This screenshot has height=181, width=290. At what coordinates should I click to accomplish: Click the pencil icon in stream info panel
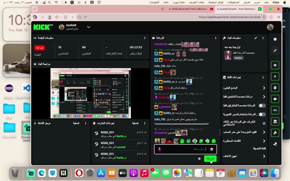[x=256, y=38]
